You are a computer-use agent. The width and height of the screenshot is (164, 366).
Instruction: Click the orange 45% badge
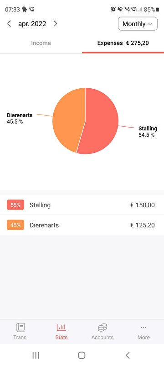coord(15,225)
